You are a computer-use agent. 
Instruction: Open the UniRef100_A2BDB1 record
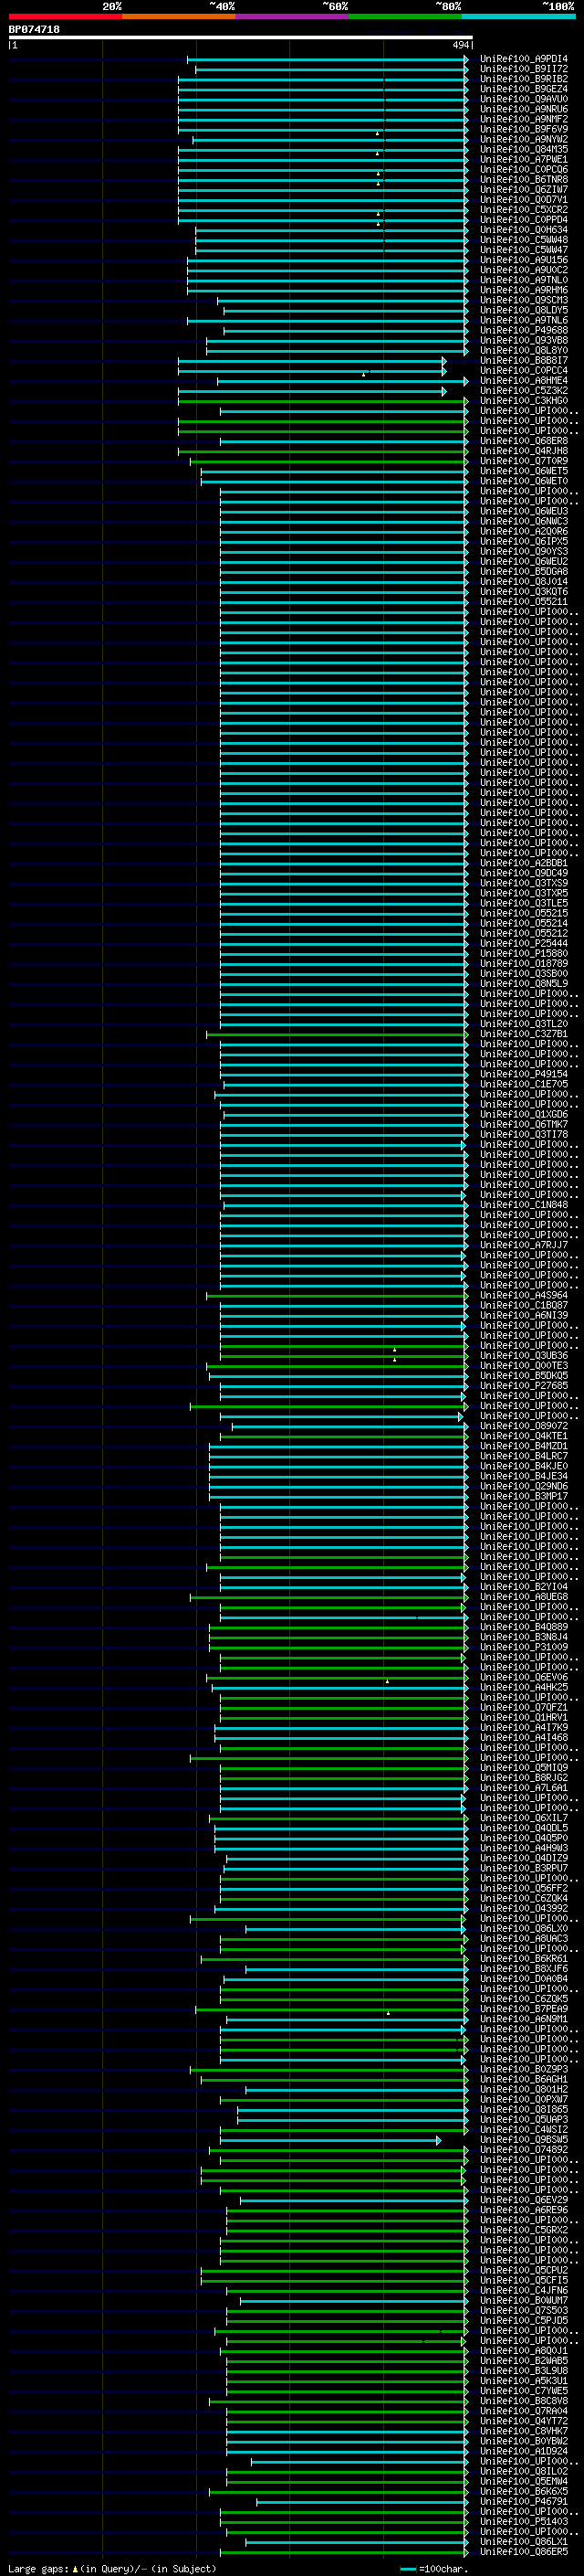[x=524, y=863]
